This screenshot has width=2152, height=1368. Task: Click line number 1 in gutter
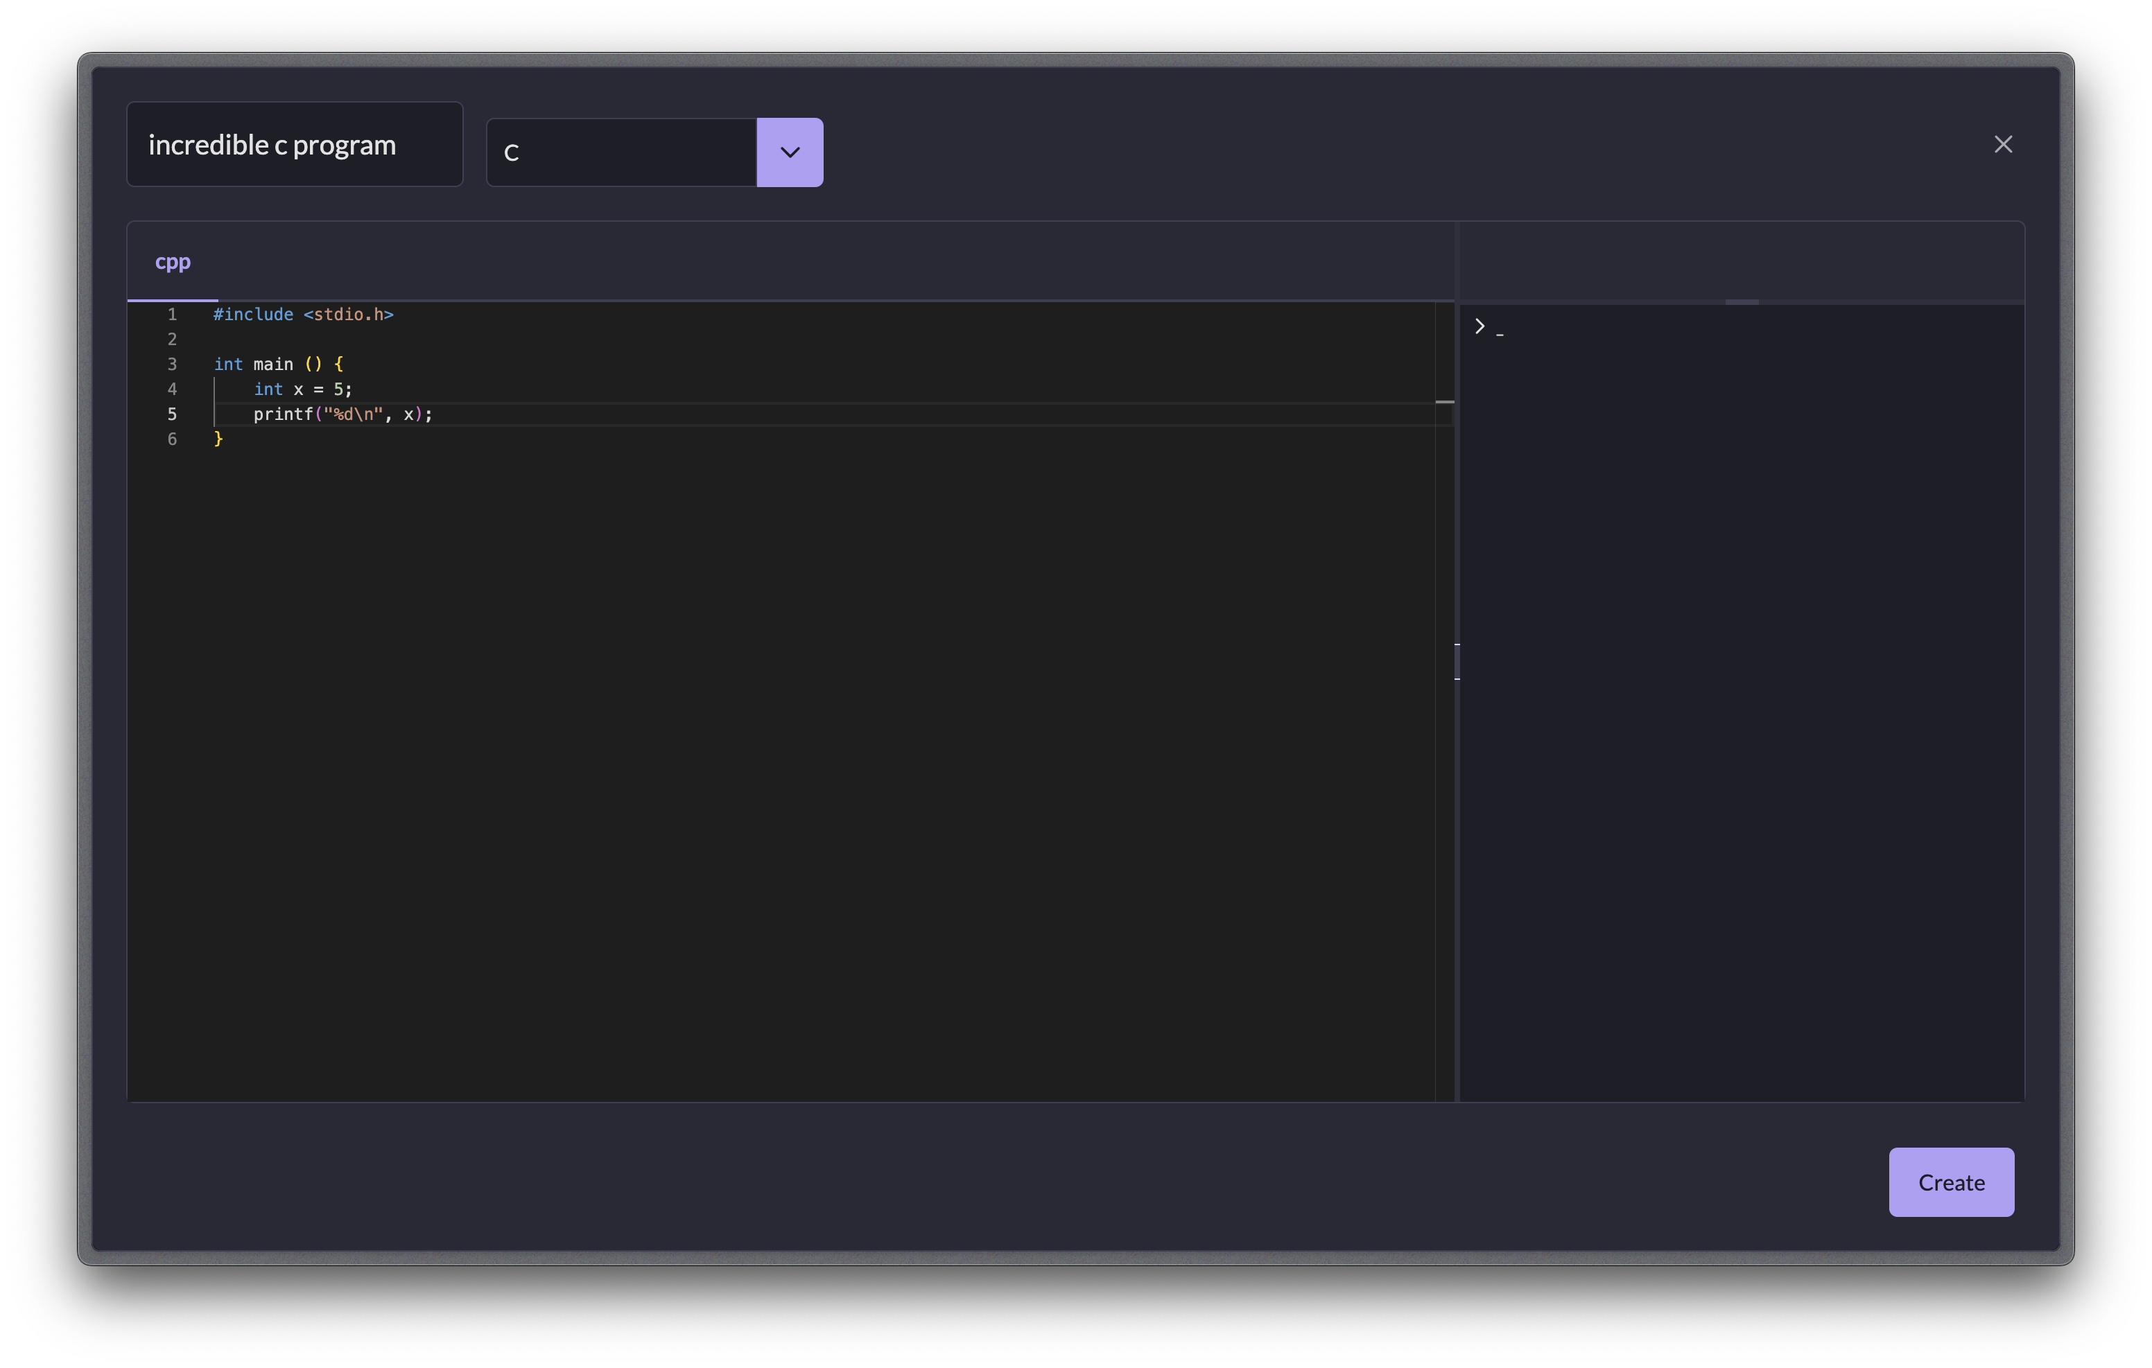(x=171, y=315)
